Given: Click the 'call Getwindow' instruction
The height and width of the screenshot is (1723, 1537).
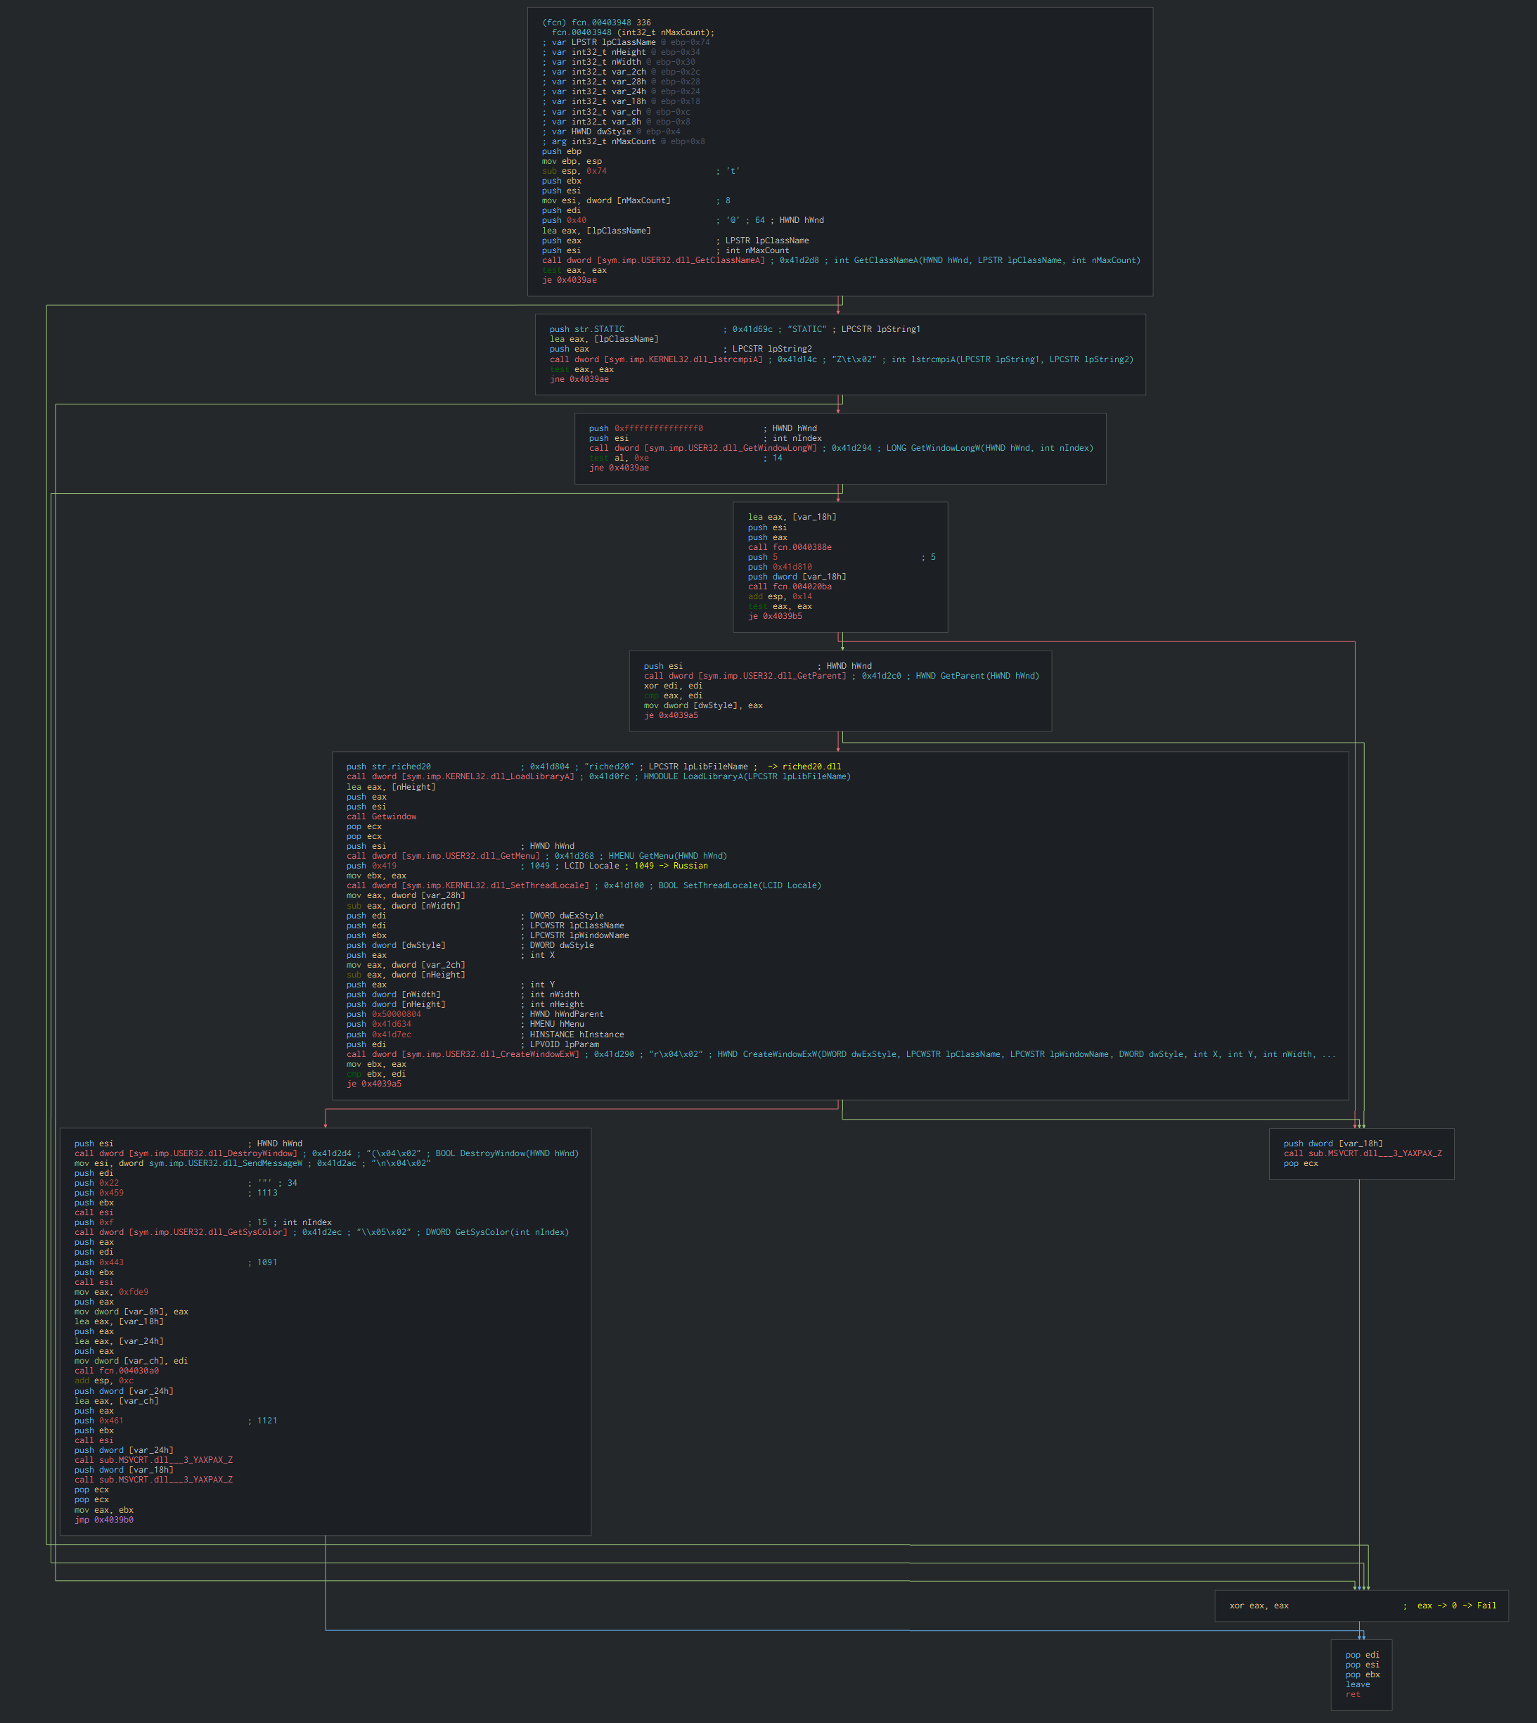Looking at the screenshot, I should click(x=381, y=816).
